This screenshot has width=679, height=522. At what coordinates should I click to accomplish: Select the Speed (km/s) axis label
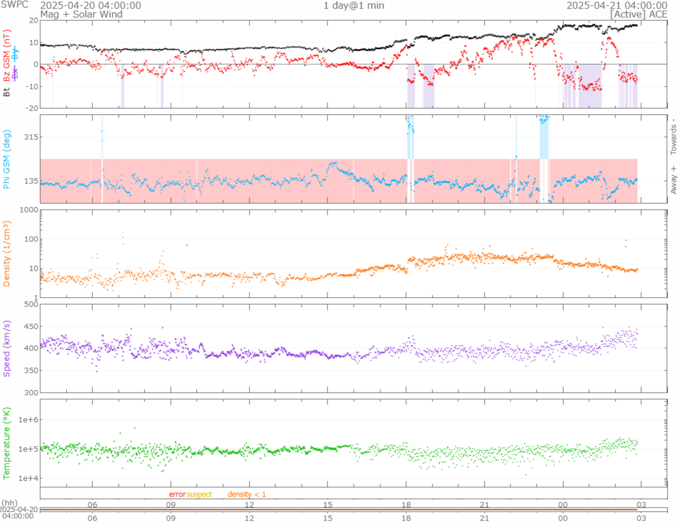(x=7, y=348)
